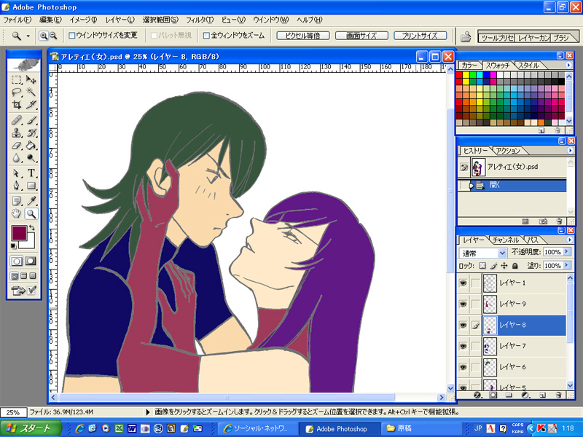Screen dimensions: 583x437
Task: Select the Paint Bucket tool
Action: tap(31, 145)
